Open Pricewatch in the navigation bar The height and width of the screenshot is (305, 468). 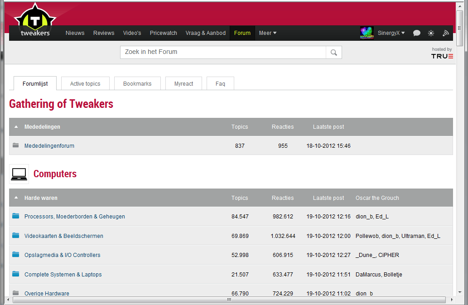pos(163,33)
